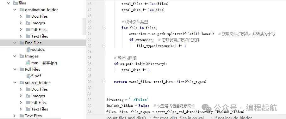Click folder icon of Text Files inside source_folder

coord(28,109)
